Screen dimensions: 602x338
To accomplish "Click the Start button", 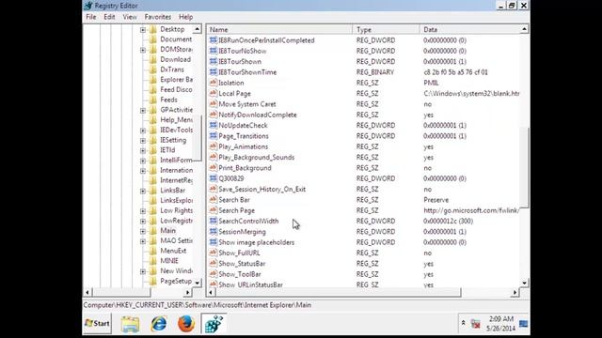I will pyautogui.click(x=97, y=323).
